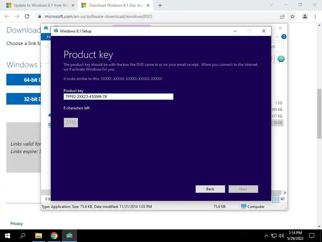This screenshot has width=322, height=242.
Task: Expand File Explorer ribbon chevron
Action: pyautogui.click(x=277, y=37)
